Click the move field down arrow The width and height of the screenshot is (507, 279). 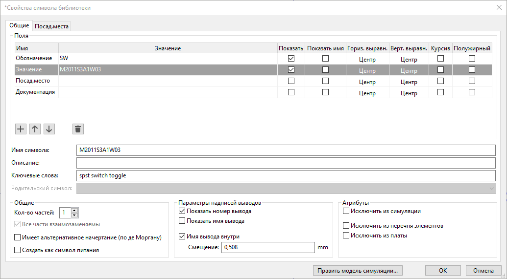point(49,129)
